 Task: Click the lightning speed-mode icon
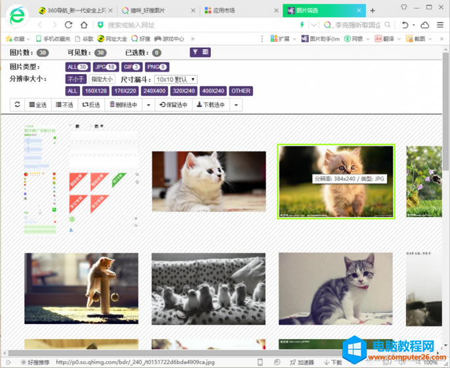tap(302, 25)
